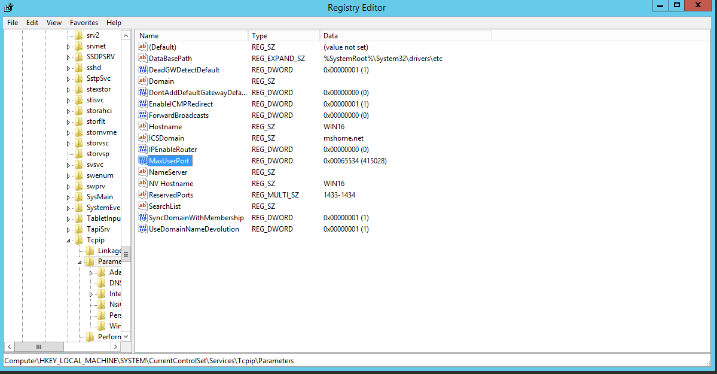Click the binary icon beside EnableICMPRedirect

pyautogui.click(x=143, y=104)
